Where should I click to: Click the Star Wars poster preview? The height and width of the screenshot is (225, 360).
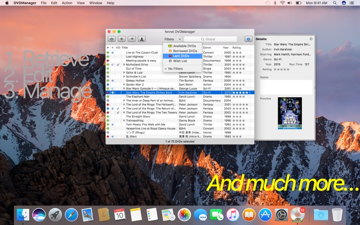(x=290, y=113)
